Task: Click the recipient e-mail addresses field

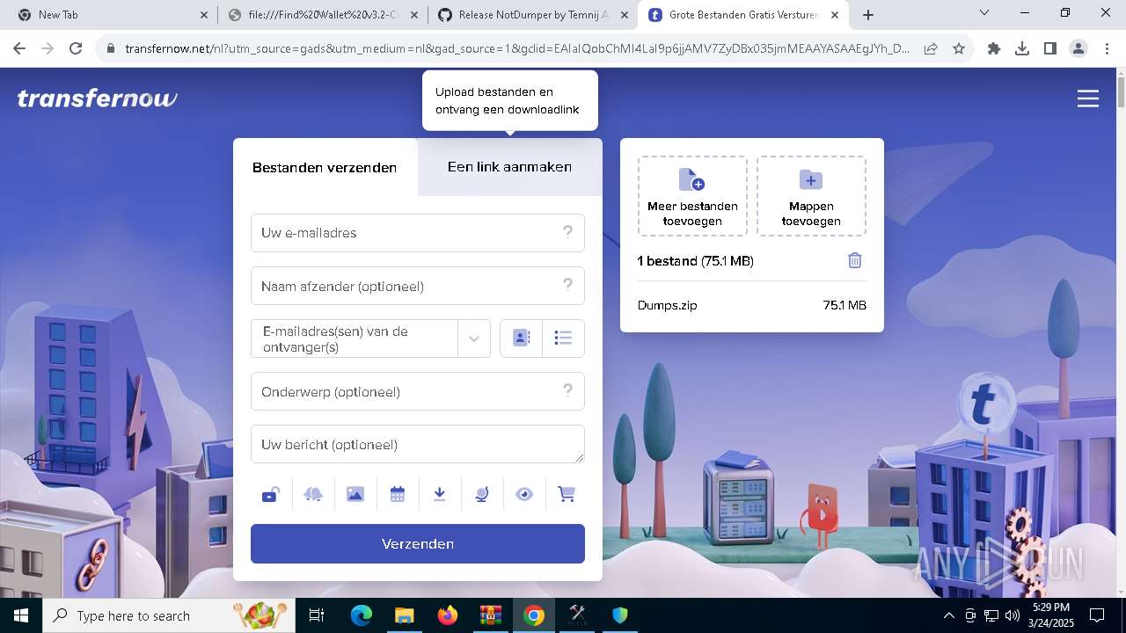Action: pyautogui.click(x=355, y=338)
